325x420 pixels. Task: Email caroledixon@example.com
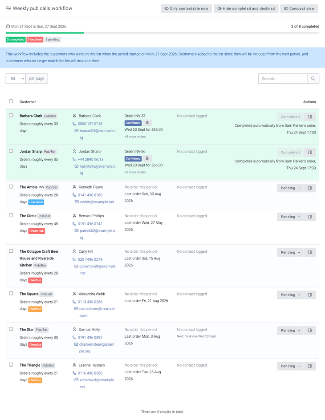click(97, 312)
